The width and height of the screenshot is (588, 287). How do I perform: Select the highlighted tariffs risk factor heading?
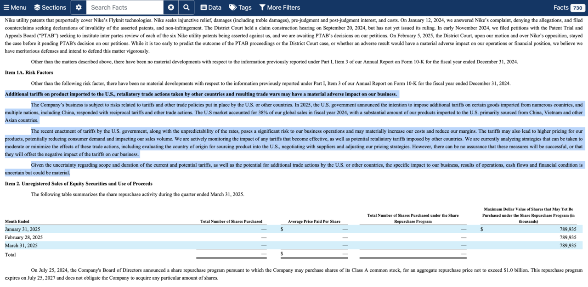click(x=201, y=94)
